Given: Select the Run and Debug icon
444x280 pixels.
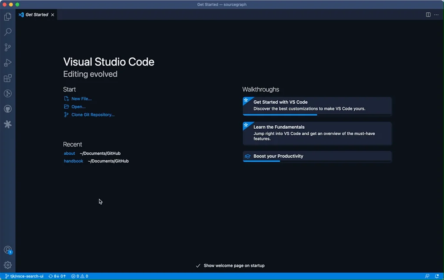Looking at the screenshot, I should pyautogui.click(x=7, y=63).
